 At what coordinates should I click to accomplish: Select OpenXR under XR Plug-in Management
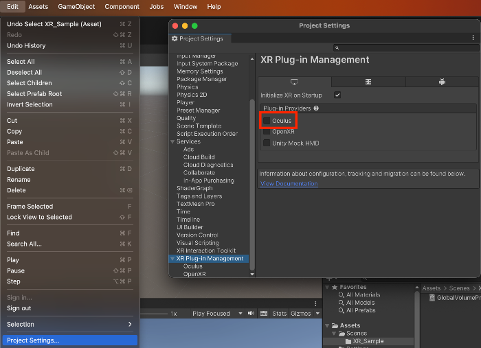pos(194,274)
